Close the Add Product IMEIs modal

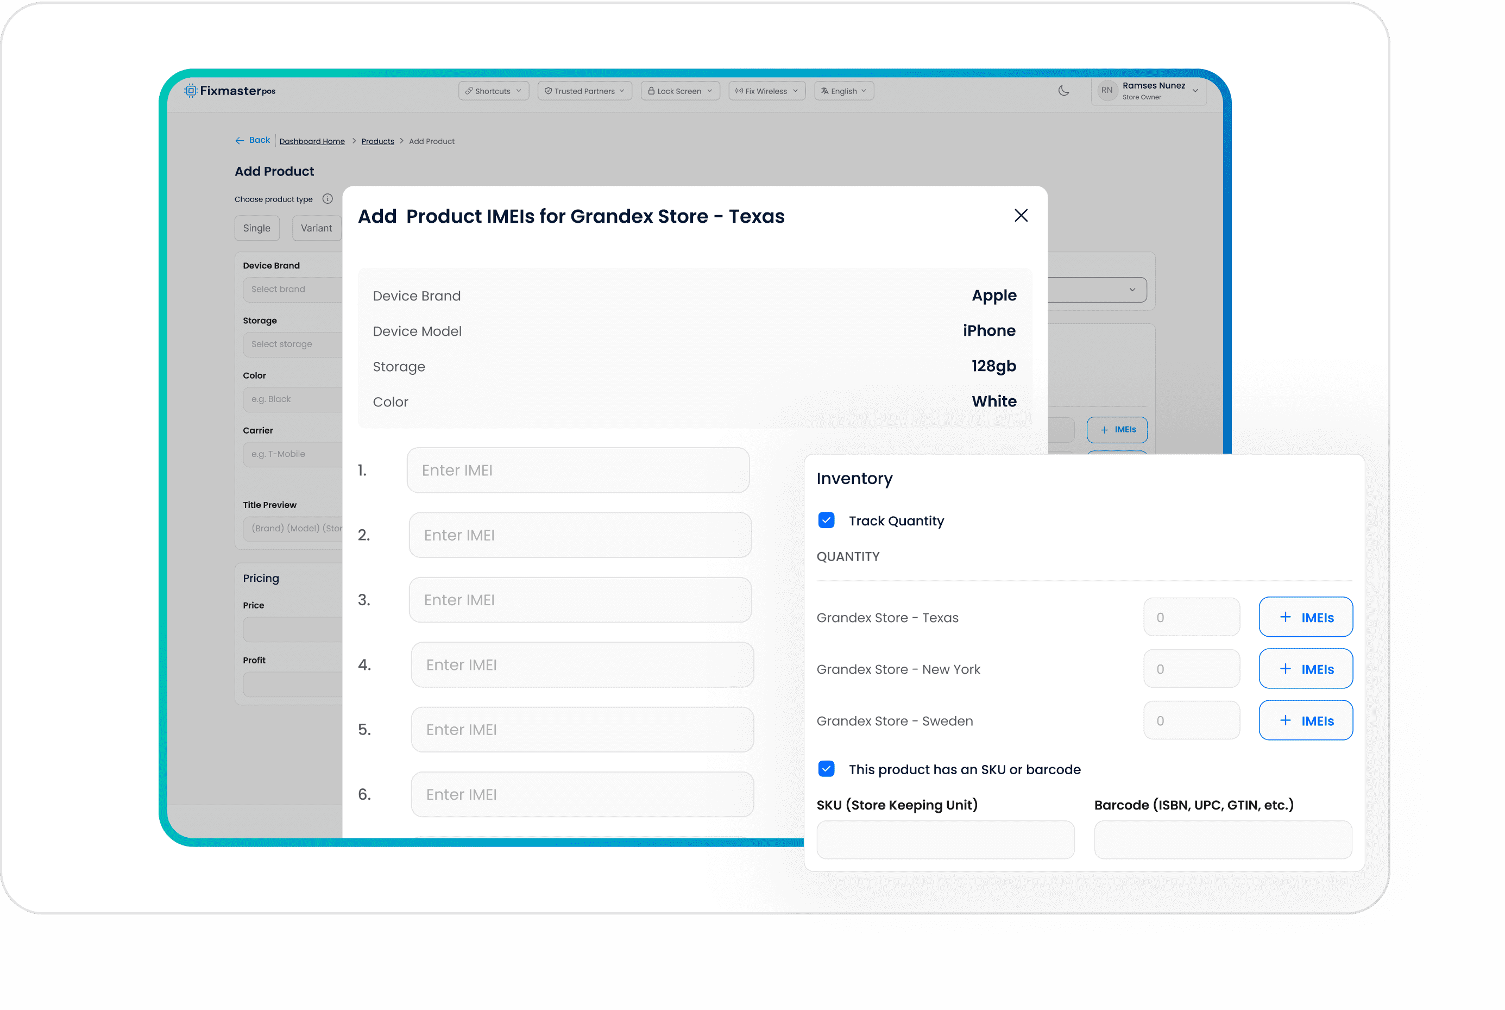[1019, 214]
